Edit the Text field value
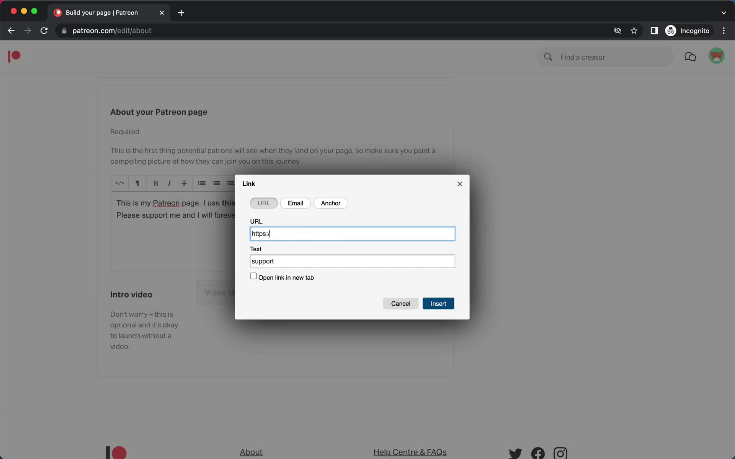This screenshot has height=459, width=735. click(x=353, y=261)
